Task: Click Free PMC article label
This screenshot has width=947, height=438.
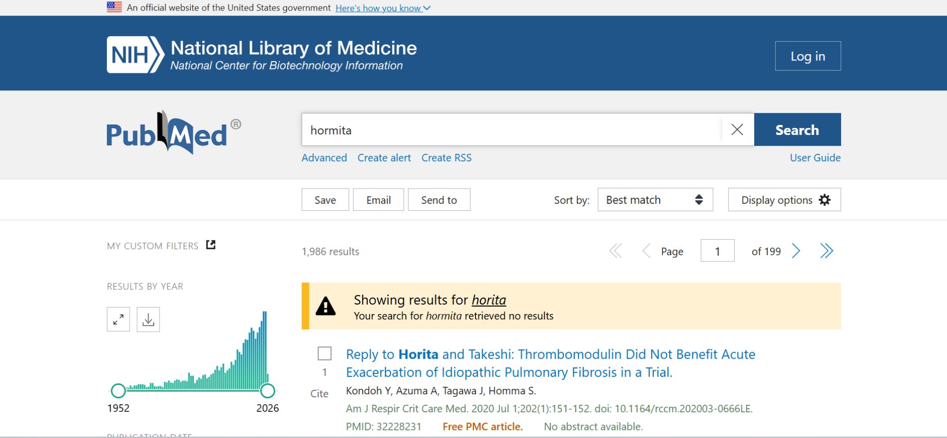Action: click(x=482, y=427)
